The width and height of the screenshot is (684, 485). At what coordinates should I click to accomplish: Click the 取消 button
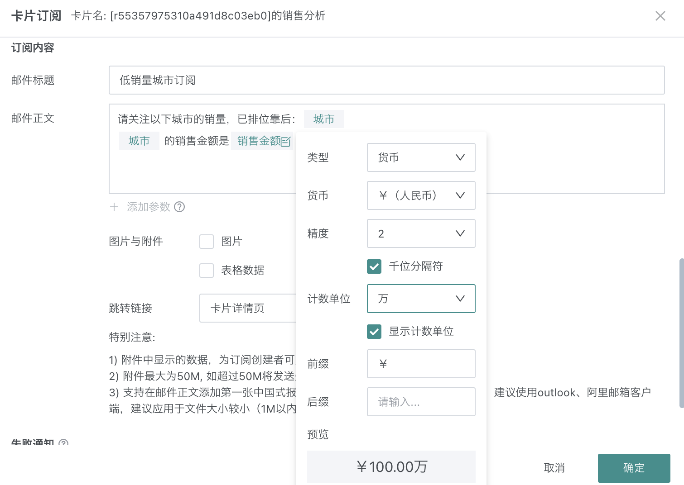(554, 468)
